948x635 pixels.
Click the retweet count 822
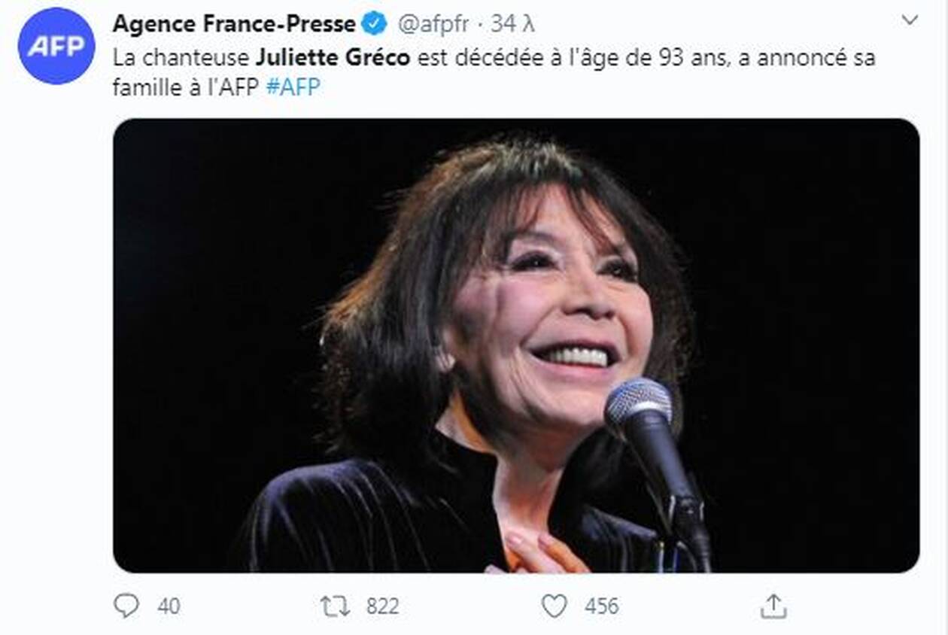pyautogui.click(x=381, y=606)
